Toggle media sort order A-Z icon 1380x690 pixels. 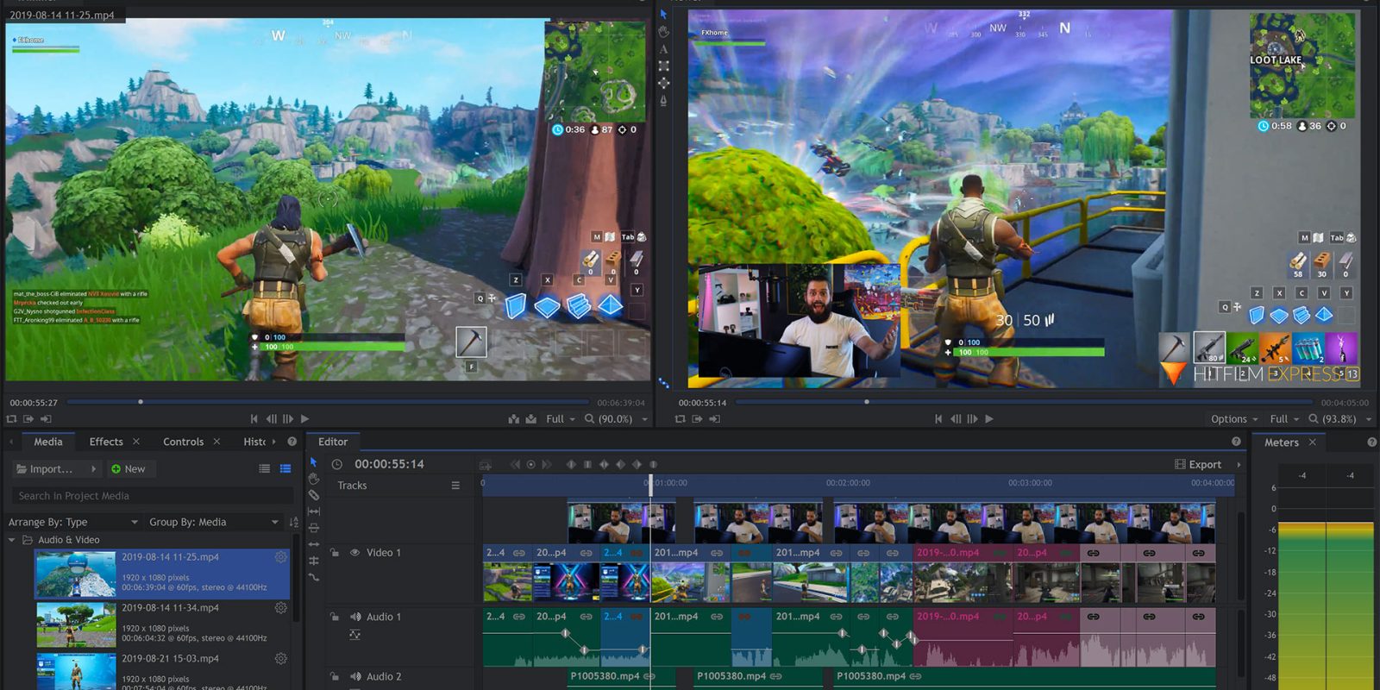pyautogui.click(x=294, y=522)
